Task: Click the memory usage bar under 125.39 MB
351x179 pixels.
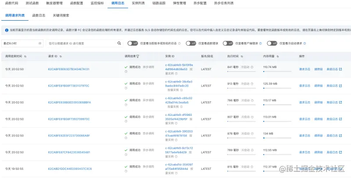Action: [277, 88]
